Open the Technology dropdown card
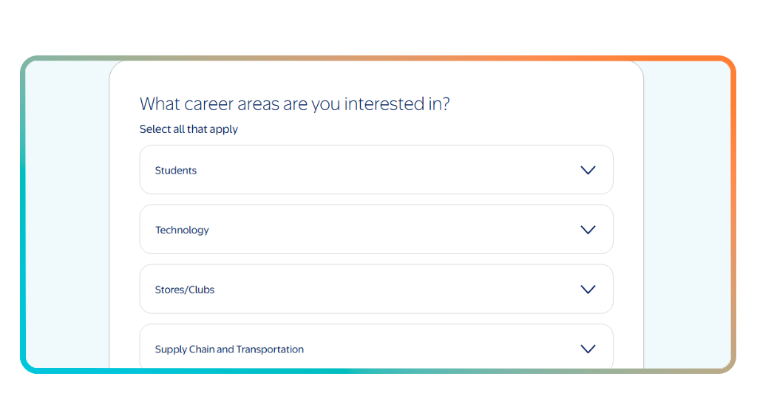757x396 pixels. coord(376,230)
